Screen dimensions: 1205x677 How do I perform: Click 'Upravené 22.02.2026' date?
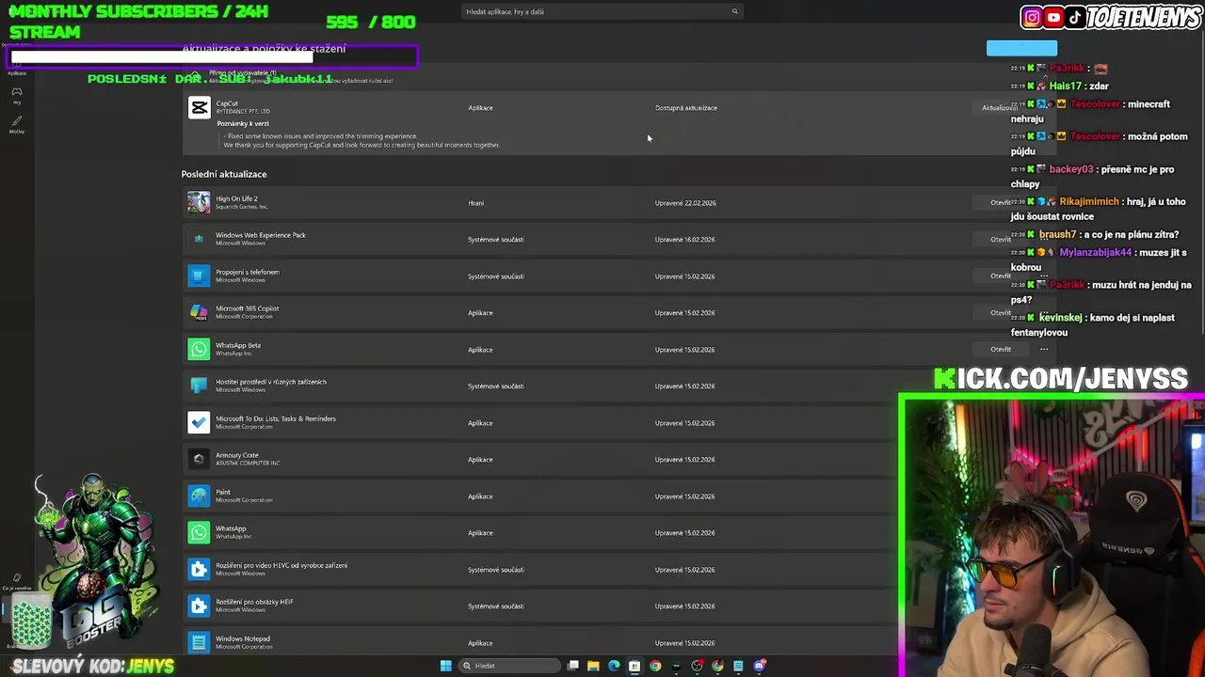coord(685,203)
